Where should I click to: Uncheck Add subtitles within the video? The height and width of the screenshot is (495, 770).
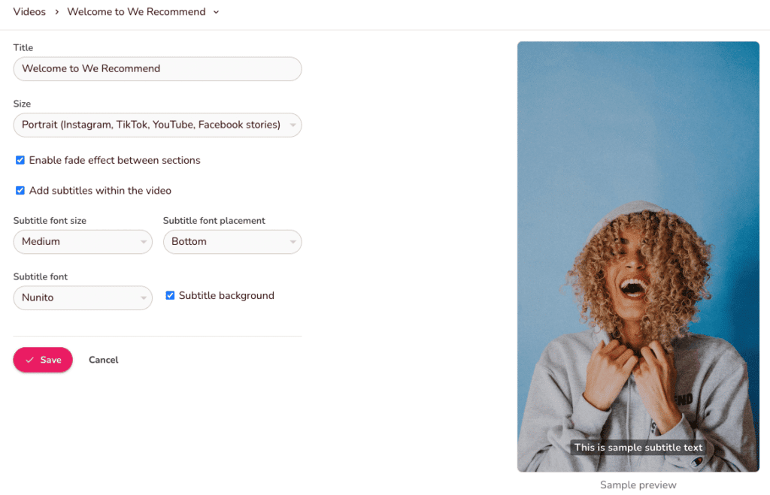[20, 191]
